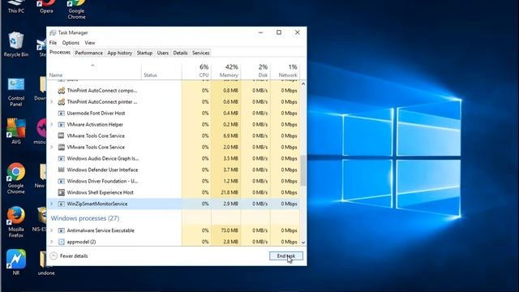
Task: Expand the VMware Activation Helper process
Action: tap(52, 124)
